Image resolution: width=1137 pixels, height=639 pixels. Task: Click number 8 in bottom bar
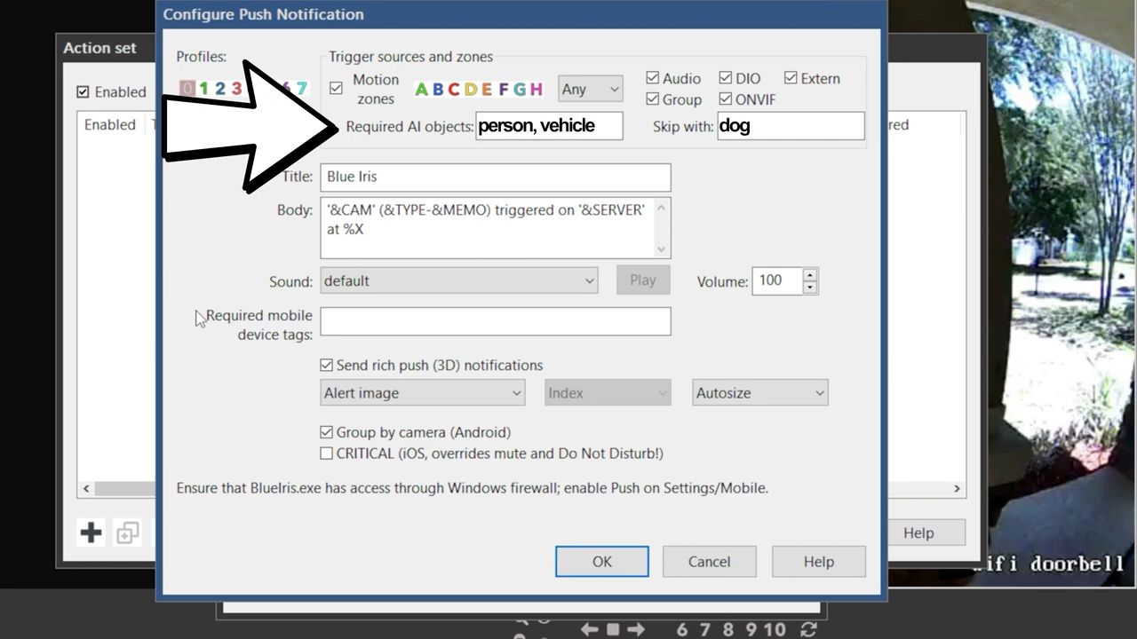click(728, 629)
